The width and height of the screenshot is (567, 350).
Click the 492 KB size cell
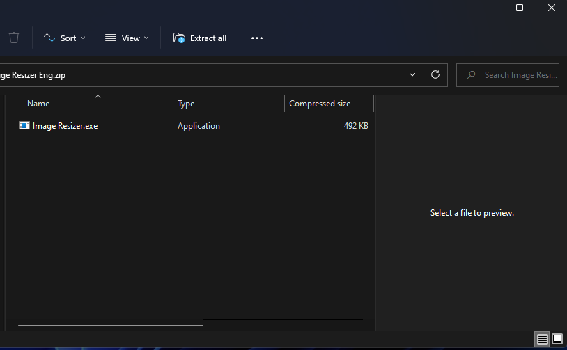pos(356,126)
